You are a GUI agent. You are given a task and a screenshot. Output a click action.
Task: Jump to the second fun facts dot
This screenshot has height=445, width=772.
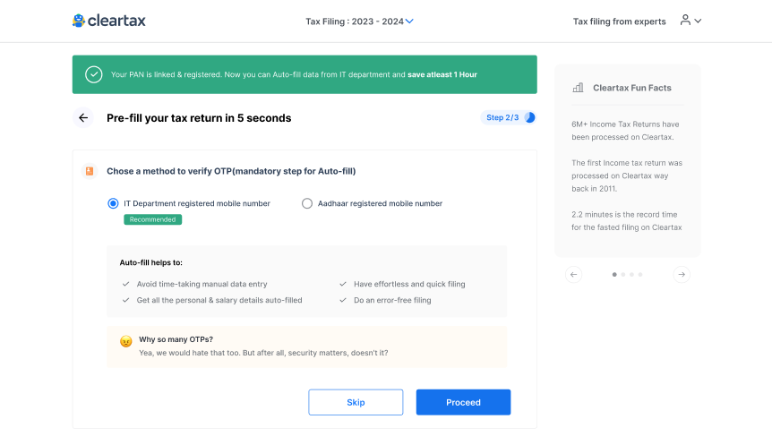pos(622,275)
